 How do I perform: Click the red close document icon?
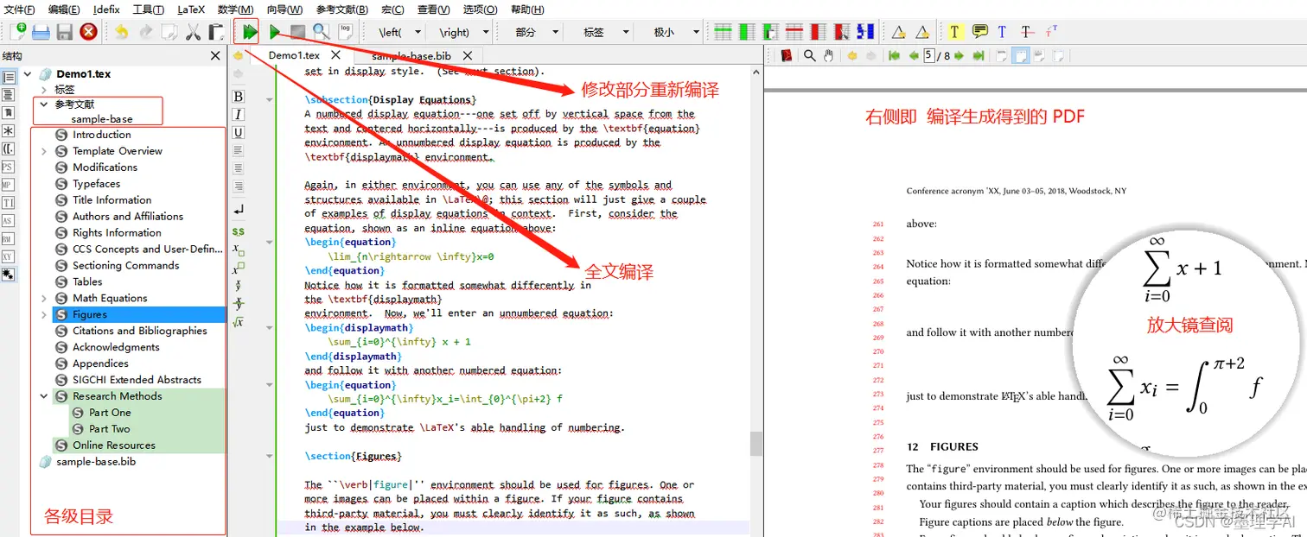(88, 32)
